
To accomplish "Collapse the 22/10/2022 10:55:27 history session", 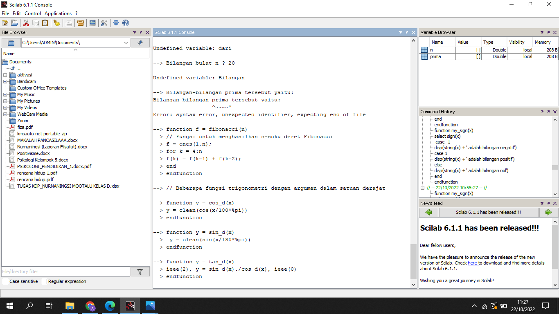I will [x=423, y=188].
